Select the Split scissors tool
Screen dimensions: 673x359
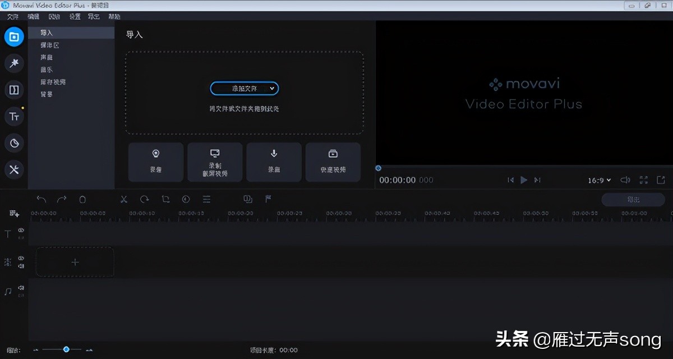124,199
